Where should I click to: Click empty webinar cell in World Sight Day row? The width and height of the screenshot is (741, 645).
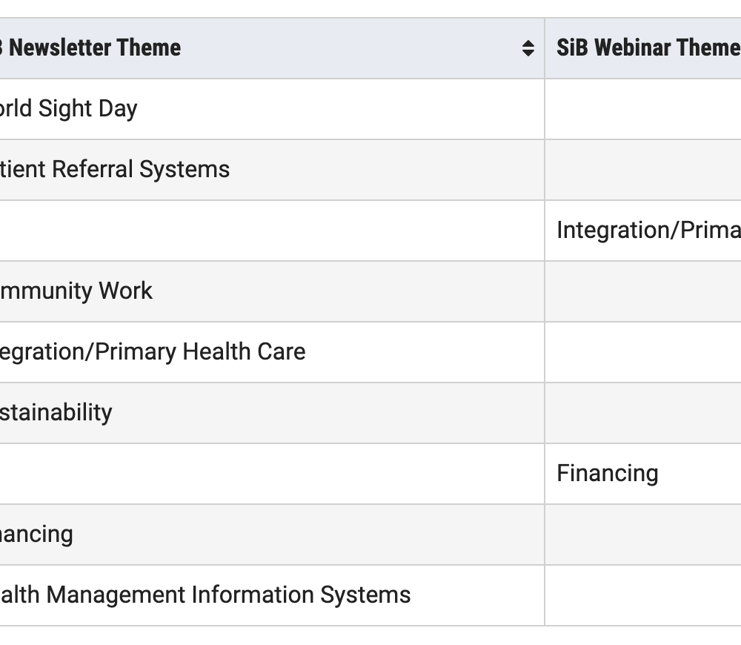coord(643,109)
